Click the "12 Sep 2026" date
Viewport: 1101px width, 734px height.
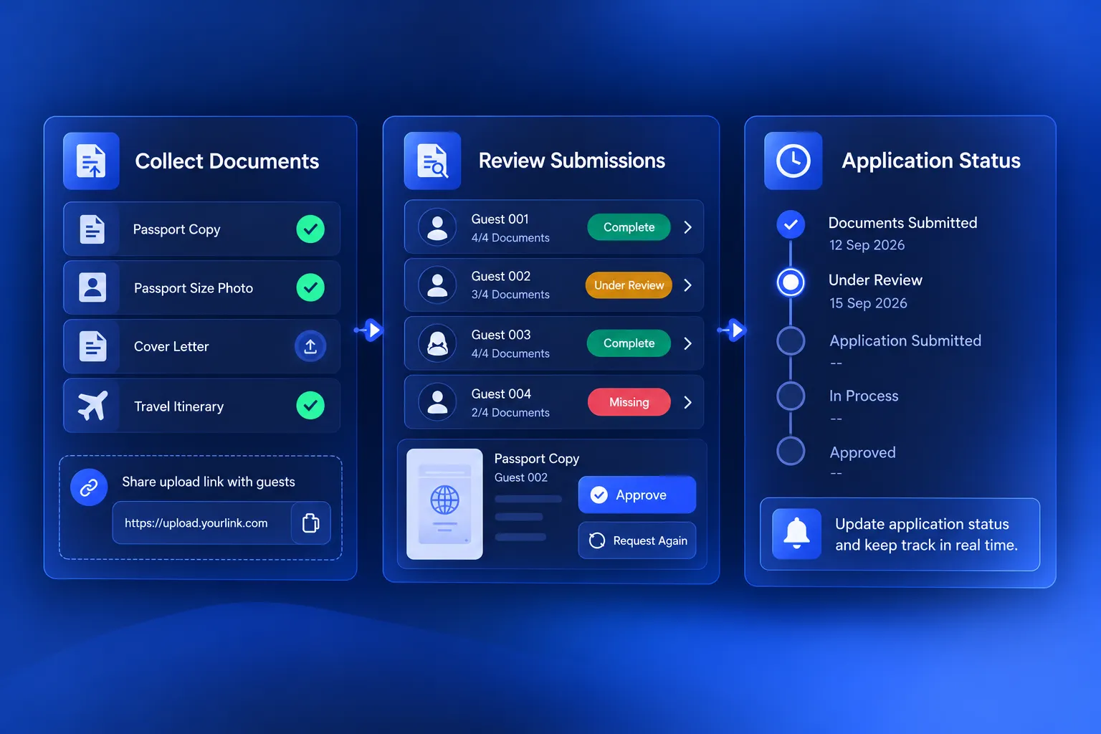click(867, 245)
